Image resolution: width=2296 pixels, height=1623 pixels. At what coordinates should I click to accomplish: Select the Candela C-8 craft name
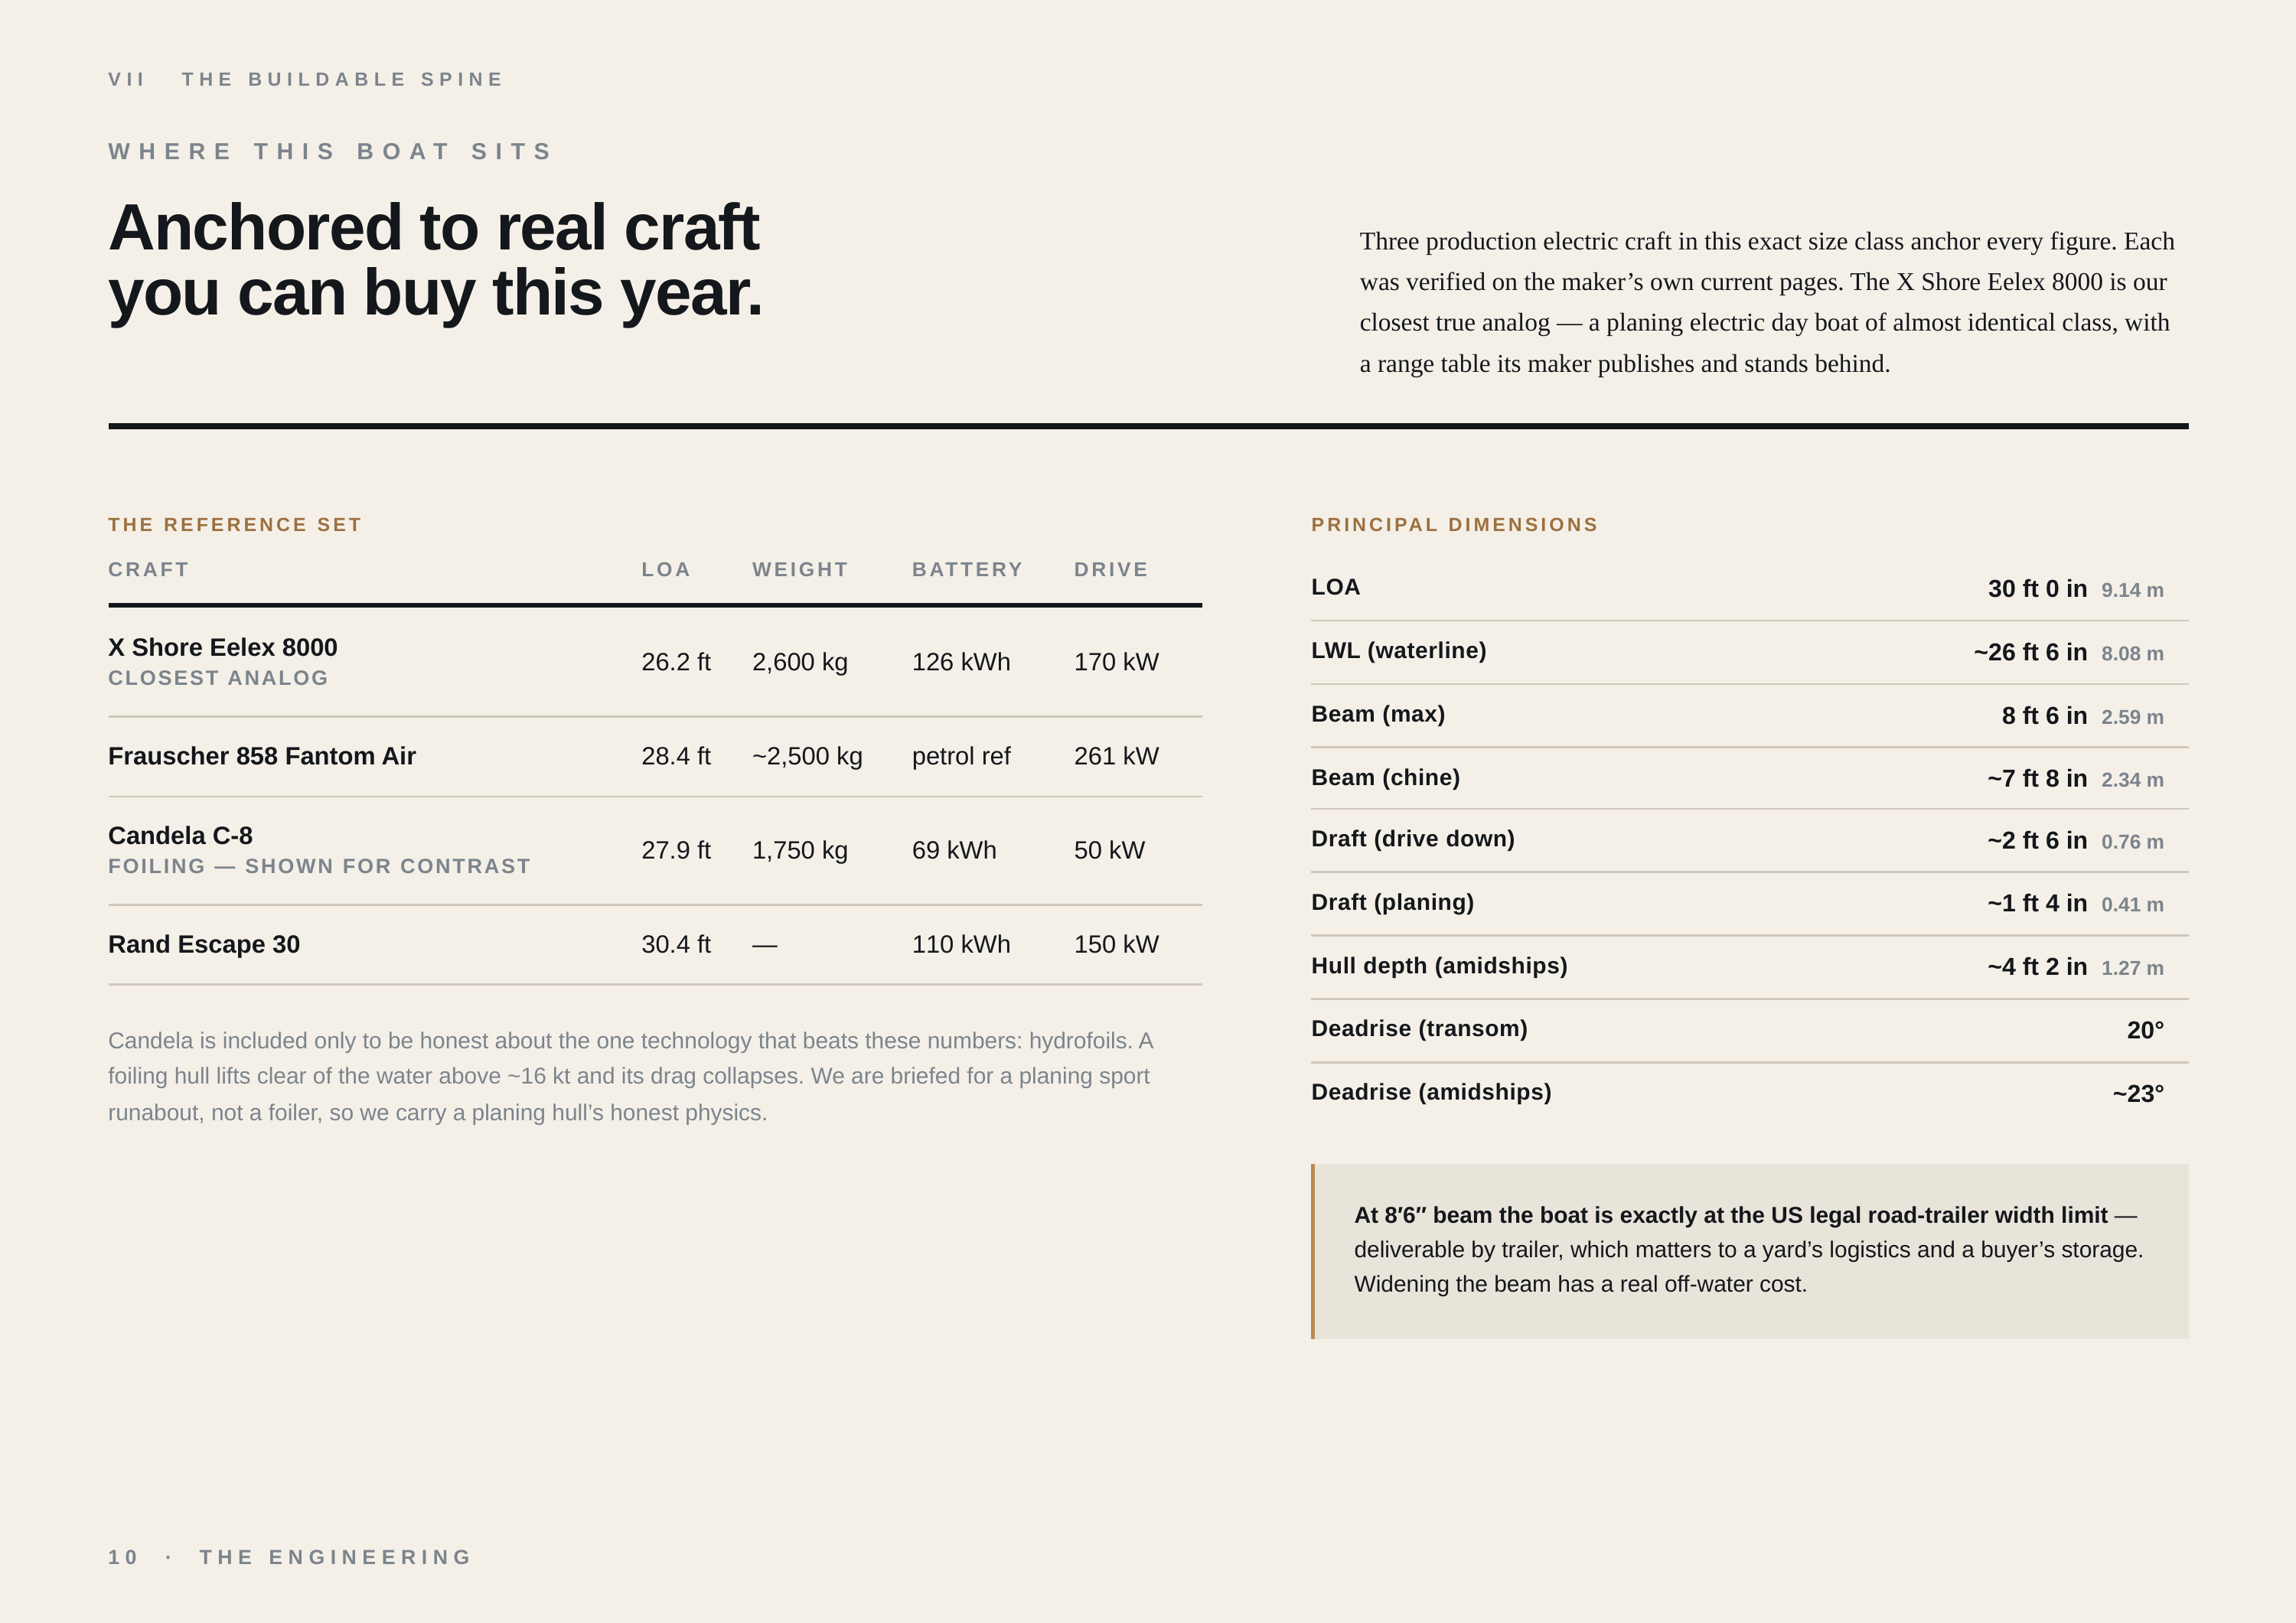[180, 835]
